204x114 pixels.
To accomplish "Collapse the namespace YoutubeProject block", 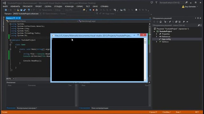I will [10, 40].
